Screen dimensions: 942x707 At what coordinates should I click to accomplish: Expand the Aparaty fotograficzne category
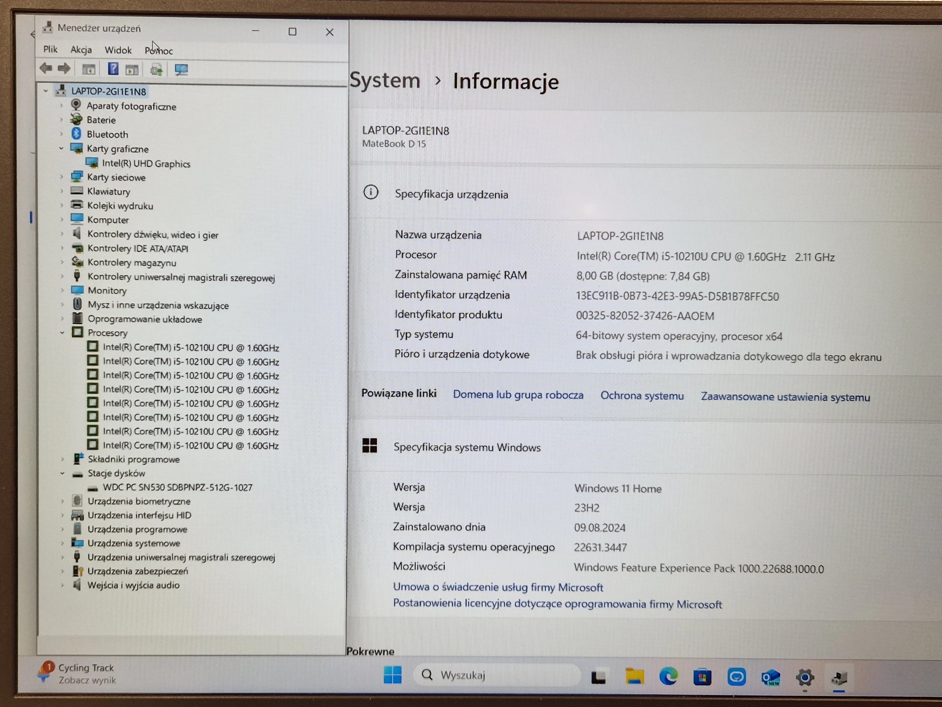click(61, 106)
